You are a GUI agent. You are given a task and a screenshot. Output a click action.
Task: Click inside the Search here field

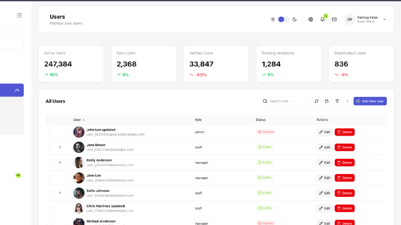(x=285, y=101)
